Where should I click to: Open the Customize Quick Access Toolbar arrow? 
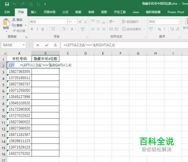pyautogui.click(x=45, y=4)
